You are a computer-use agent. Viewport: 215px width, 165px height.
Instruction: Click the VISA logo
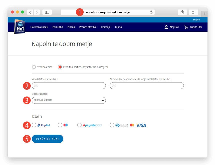tap(141, 125)
